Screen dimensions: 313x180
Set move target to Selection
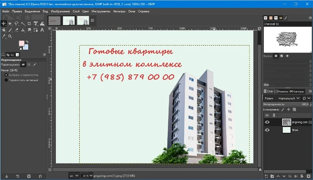pyautogui.click(x=29, y=64)
